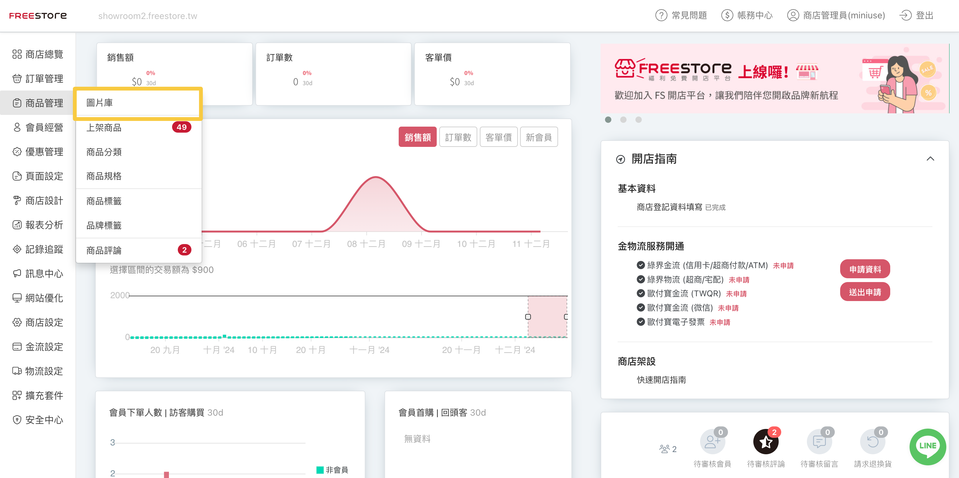Image resolution: width=959 pixels, height=478 pixels.
Task: Click the 帳務中心 dollar icon
Action: 727,15
